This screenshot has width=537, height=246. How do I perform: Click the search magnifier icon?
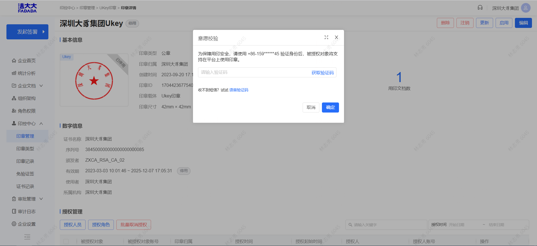(x=350, y=225)
